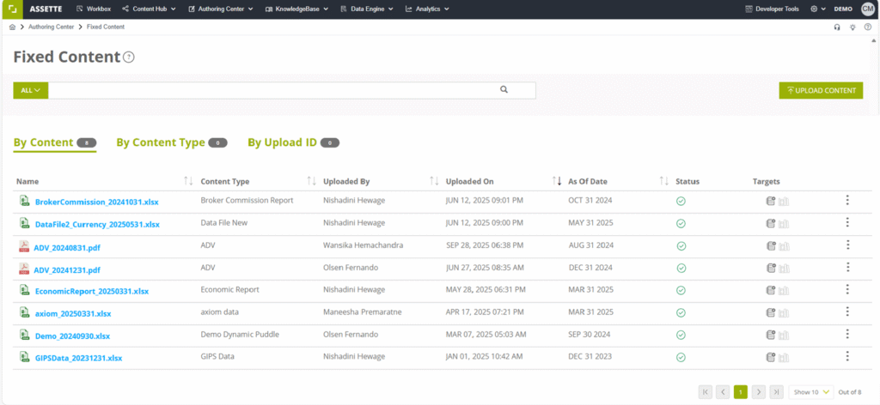The width and height of the screenshot is (880, 405).
Task: Toggle sort on the Name column
Action: coord(188,181)
